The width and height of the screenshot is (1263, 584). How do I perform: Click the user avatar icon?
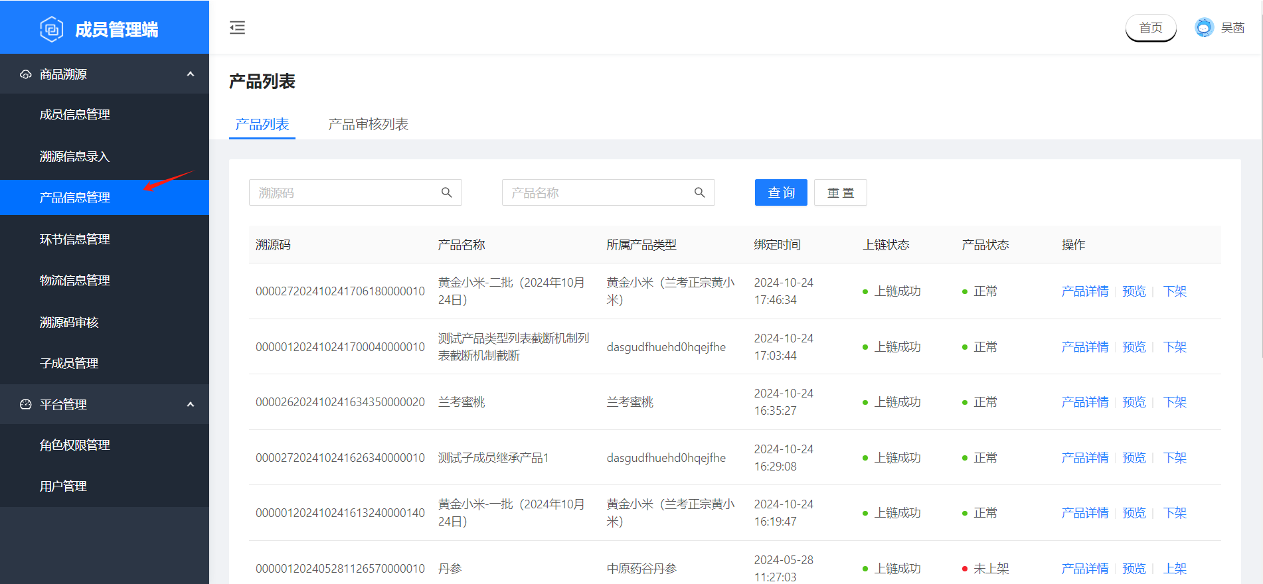[x=1203, y=28]
